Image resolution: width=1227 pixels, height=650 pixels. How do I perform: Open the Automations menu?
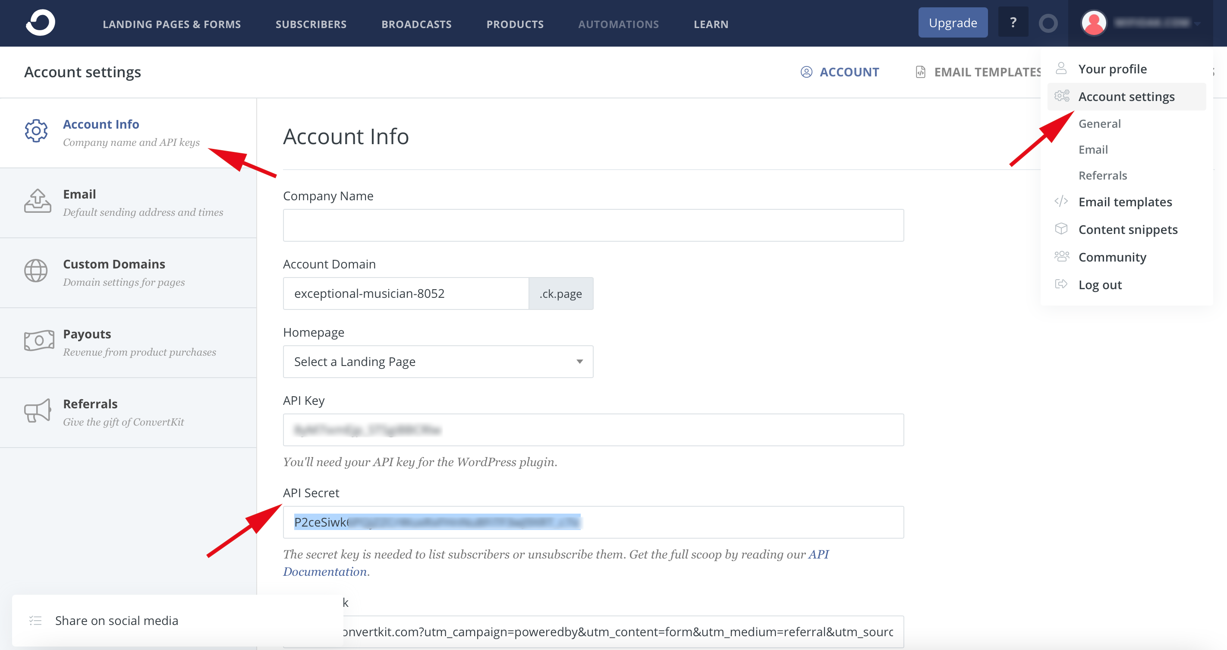(618, 24)
